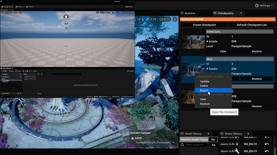Viewport: 277px width, 155px height.
Task: Expand the Current Context panel arrow
Action: point(175,133)
